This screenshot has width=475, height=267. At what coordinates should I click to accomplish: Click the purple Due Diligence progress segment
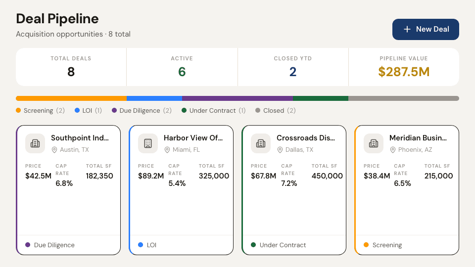[237, 98]
